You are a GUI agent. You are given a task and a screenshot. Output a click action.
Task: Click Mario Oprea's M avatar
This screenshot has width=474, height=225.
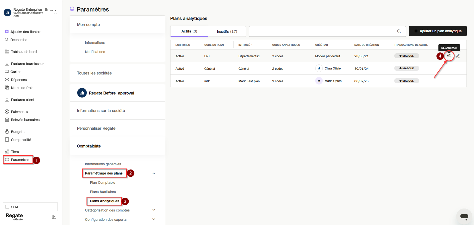click(319, 81)
